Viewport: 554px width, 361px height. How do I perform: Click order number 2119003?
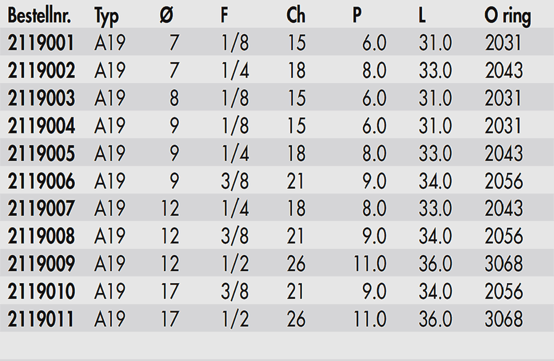pyautogui.click(x=41, y=99)
